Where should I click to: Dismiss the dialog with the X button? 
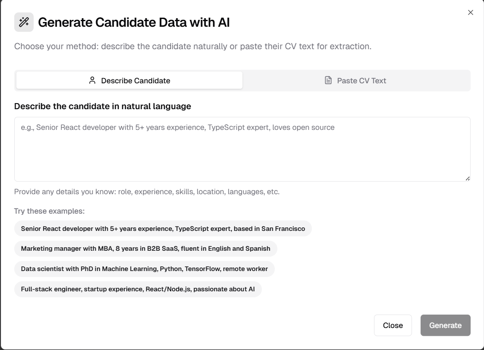471,12
